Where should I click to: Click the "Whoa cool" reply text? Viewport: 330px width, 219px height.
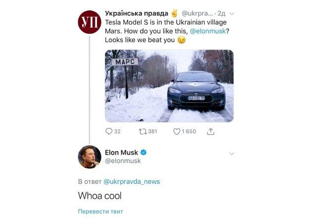pyautogui.click(x=99, y=196)
